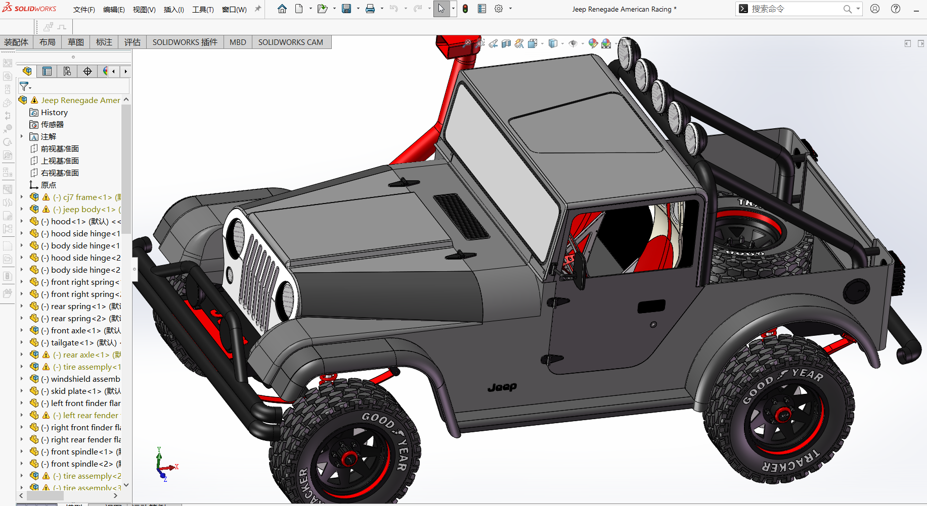Create a new document icon

(x=299, y=9)
